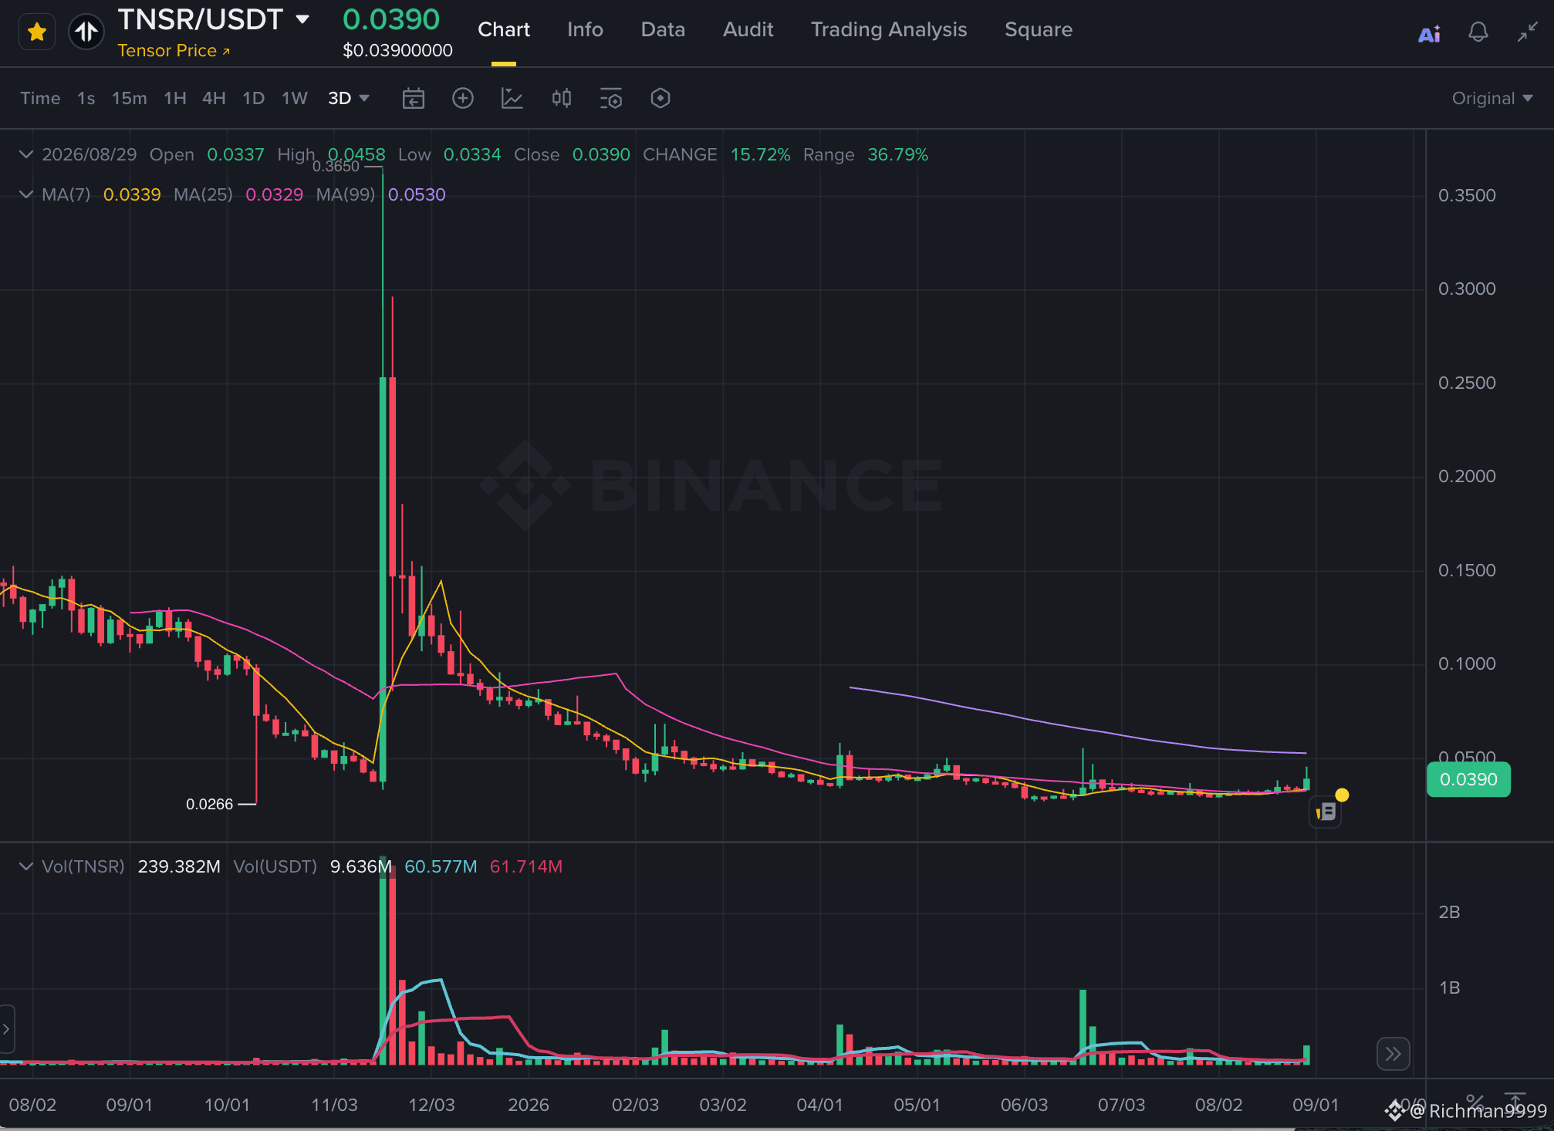Open the chart display settings icon
The width and height of the screenshot is (1554, 1131).
pos(611,99)
